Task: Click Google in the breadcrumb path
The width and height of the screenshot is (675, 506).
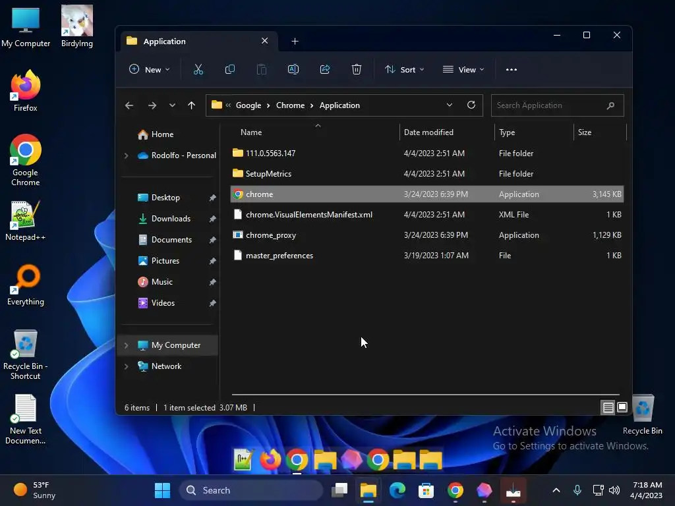Action: tap(249, 105)
